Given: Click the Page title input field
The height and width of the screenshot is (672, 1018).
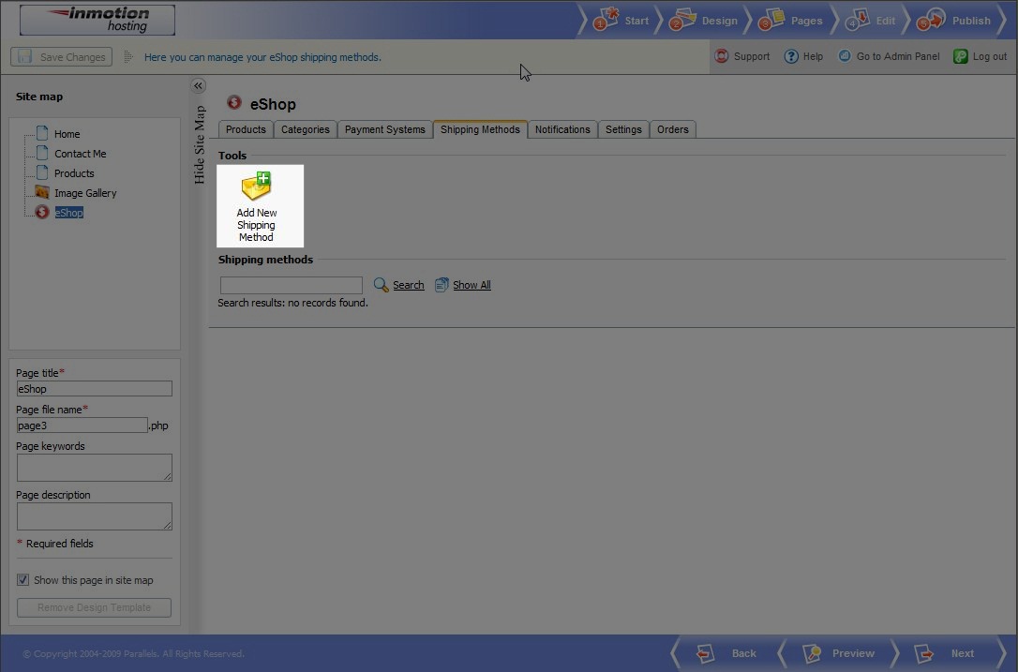Looking at the screenshot, I should click(x=94, y=388).
